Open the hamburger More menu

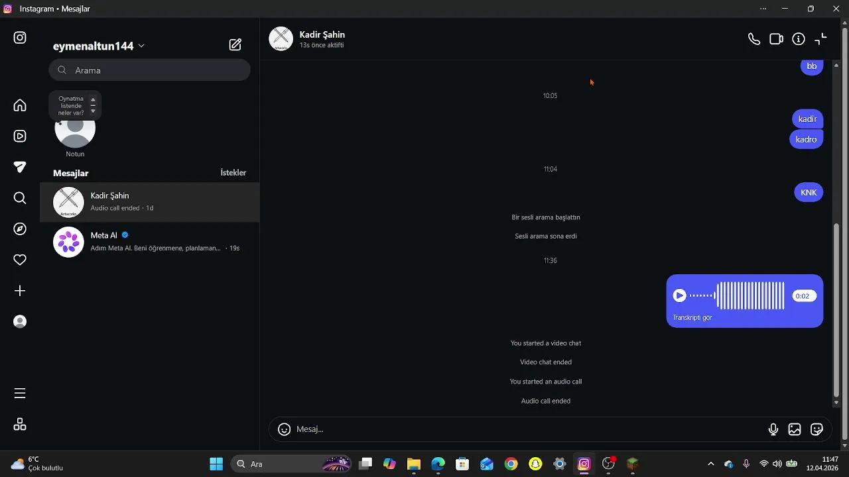[20, 394]
